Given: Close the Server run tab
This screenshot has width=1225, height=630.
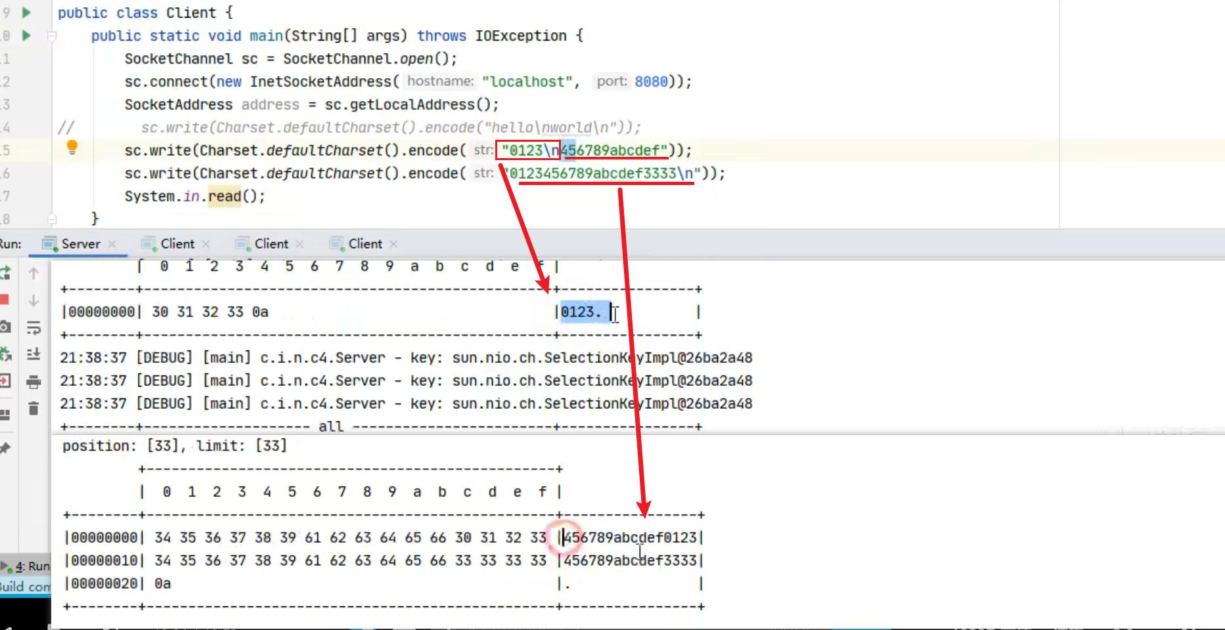Looking at the screenshot, I should (x=112, y=244).
